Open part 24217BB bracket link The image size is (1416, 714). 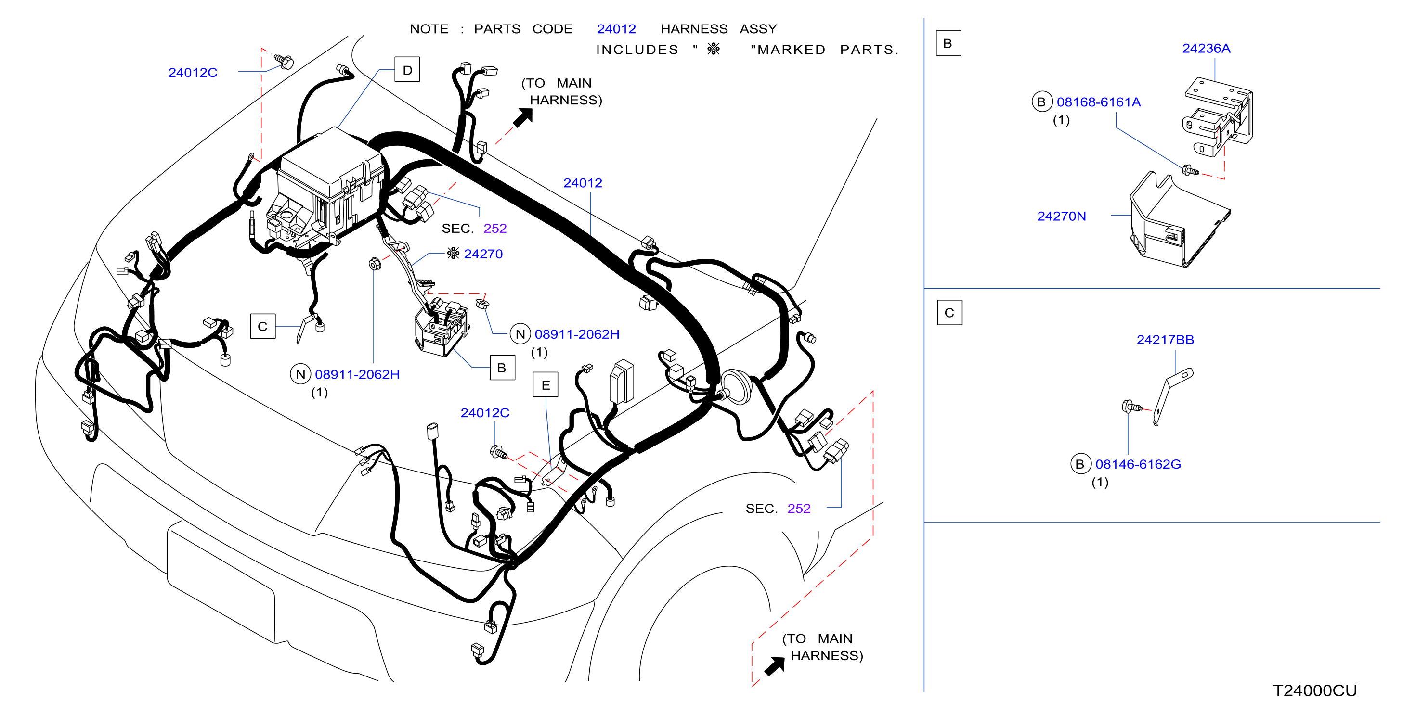[1165, 340]
